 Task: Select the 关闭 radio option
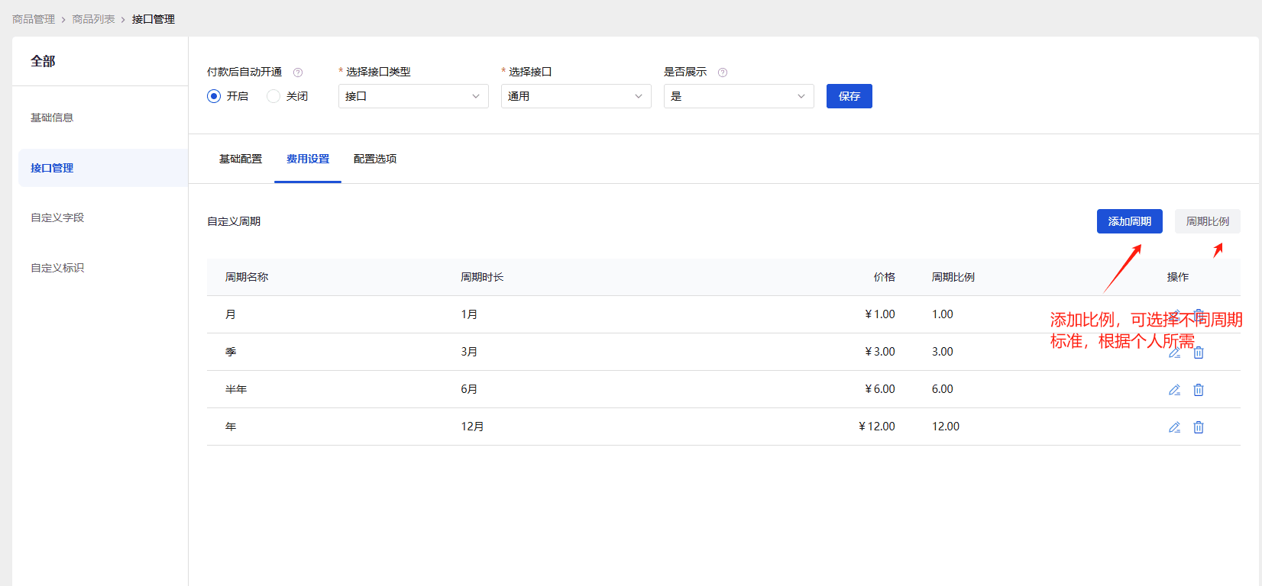[273, 96]
